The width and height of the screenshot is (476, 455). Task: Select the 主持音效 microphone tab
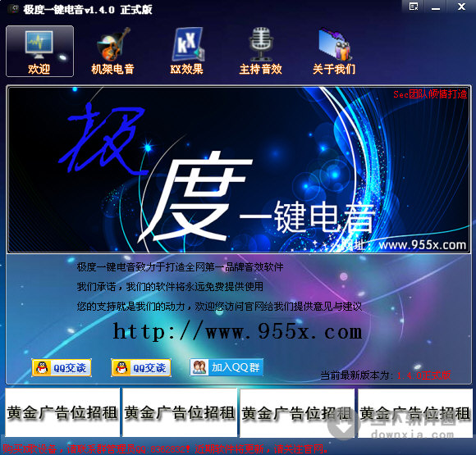260,52
